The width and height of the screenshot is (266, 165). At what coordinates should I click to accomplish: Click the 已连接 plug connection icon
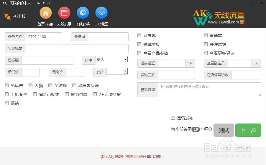7,16
